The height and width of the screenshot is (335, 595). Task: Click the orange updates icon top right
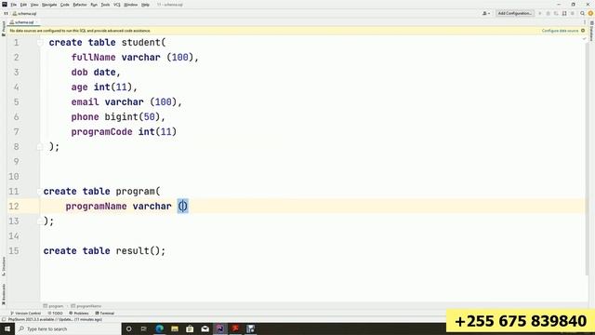click(590, 13)
